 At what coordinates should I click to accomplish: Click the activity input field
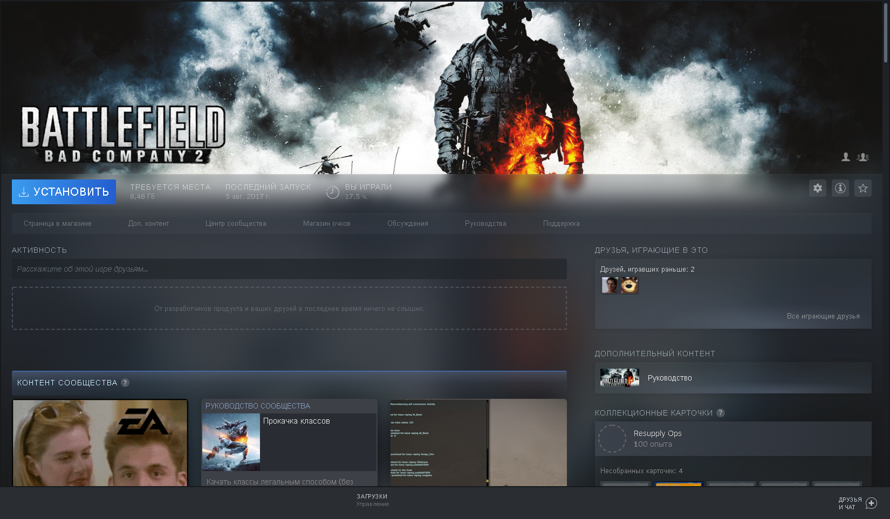289,269
